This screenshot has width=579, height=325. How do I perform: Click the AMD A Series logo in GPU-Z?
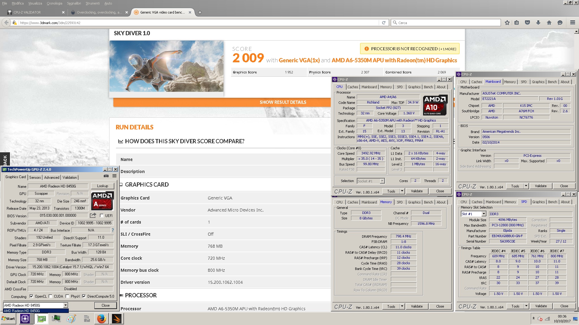102,201
